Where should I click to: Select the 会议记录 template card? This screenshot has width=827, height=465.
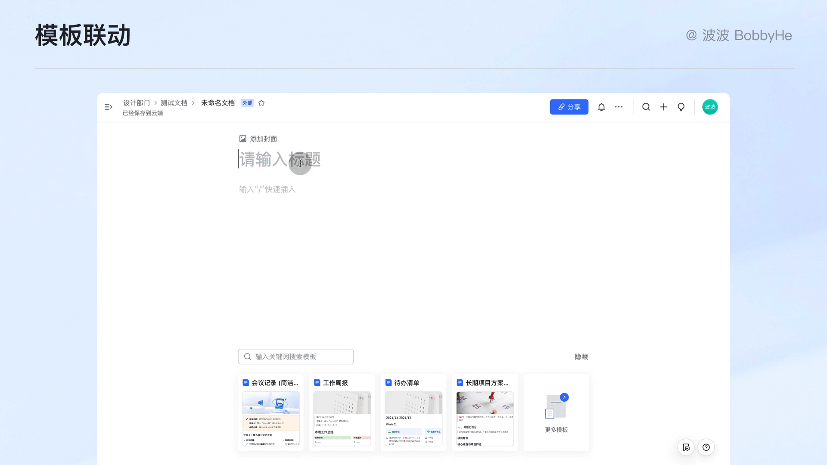pos(271,412)
